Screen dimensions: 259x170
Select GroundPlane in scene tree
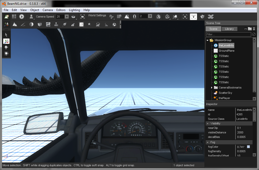click(x=227, y=51)
